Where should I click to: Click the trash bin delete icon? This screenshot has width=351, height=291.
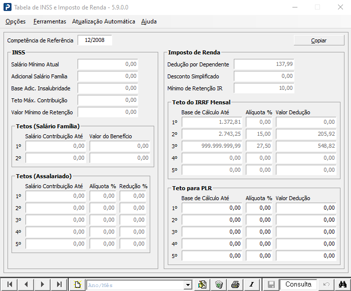pyautogui.click(x=219, y=285)
